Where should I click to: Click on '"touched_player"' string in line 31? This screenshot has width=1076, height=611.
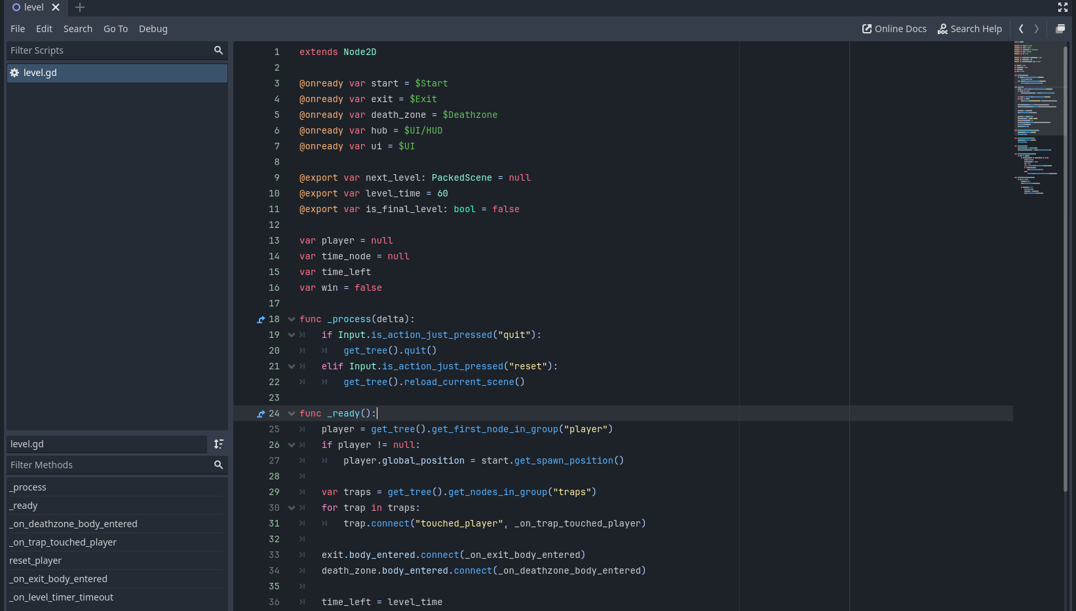pos(459,524)
